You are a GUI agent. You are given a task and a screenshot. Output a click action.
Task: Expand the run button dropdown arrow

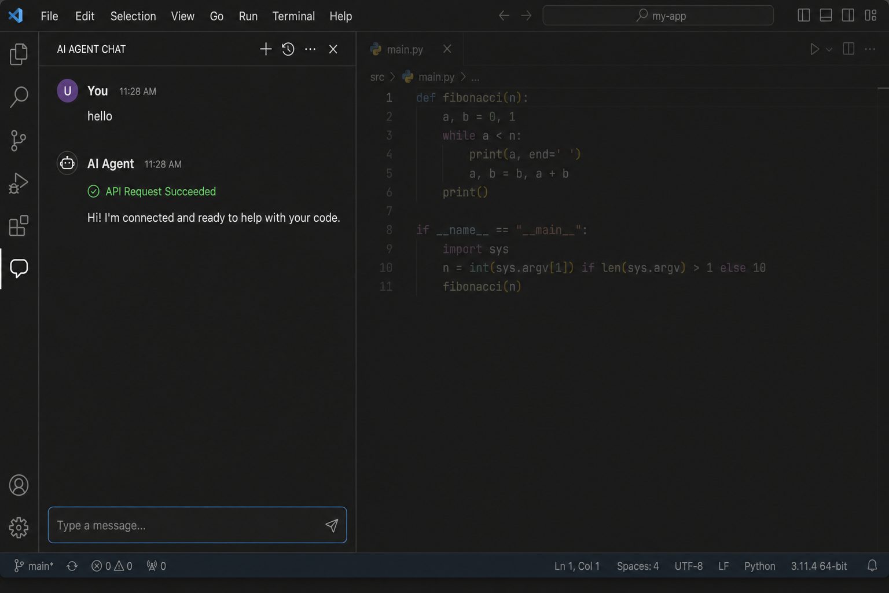829,50
